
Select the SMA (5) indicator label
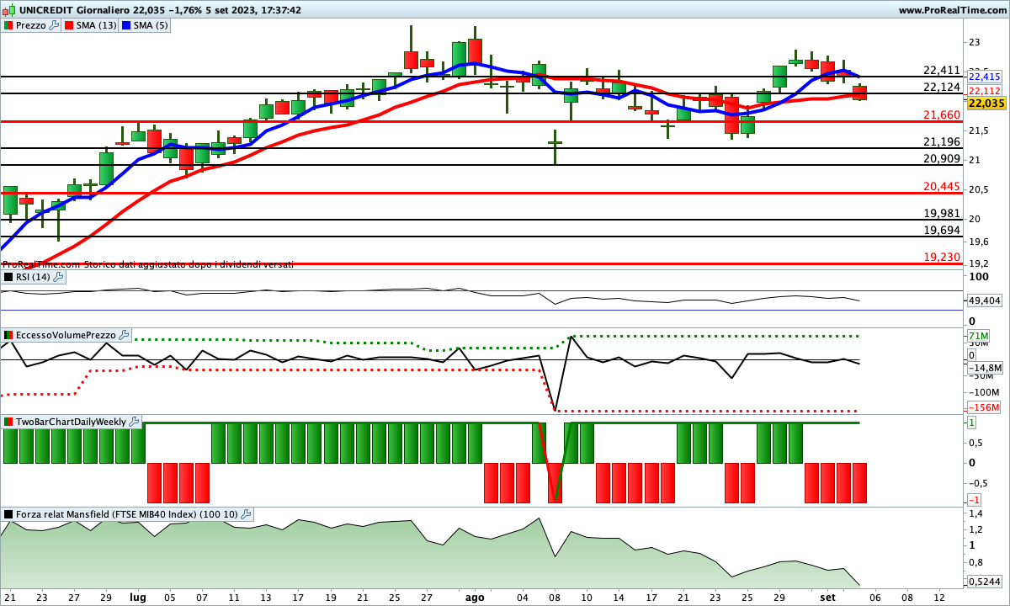[151, 25]
